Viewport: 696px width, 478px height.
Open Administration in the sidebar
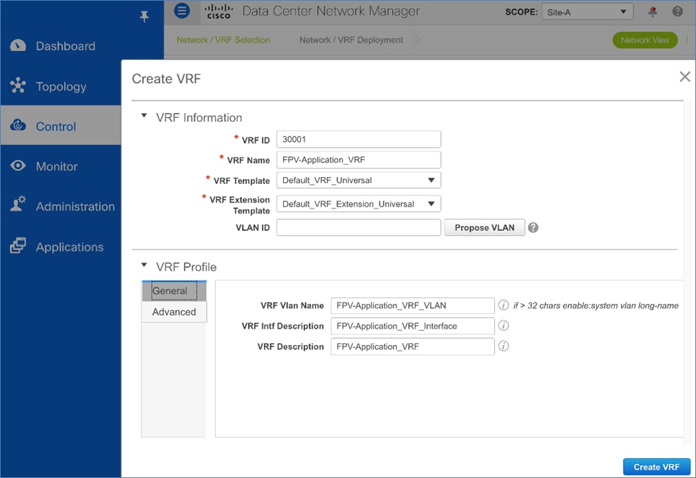[75, 207]
